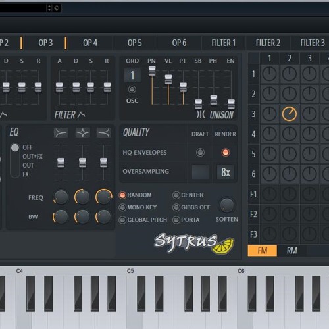Click matrix knob row F2 column 2
The height and width of the screenshot is (329, 329).
point(290,214)
